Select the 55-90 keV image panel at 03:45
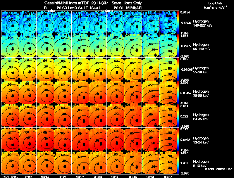 pyautogui.click(x=133, y=69)
